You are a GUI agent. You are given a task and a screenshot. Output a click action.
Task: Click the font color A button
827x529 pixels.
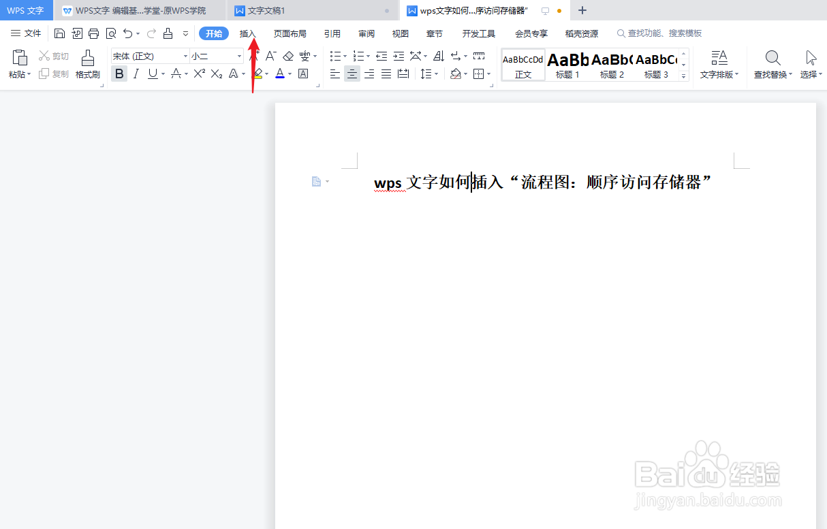pos(279,74)
